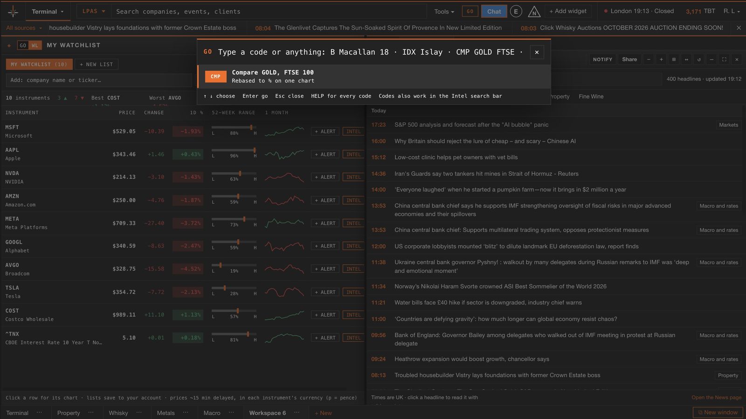Set an ALERT for the TSLA row

[x=325, y=292]
